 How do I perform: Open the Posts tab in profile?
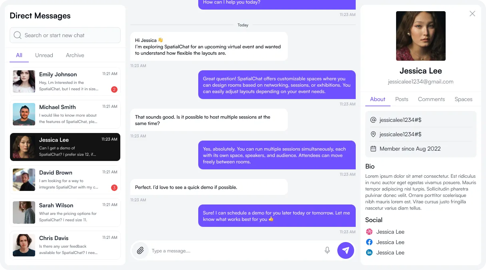[402, 99]
